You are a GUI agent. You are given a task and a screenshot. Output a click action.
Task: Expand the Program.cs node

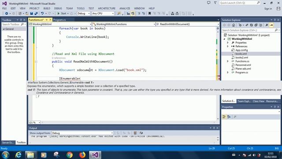tap(228, 72)
